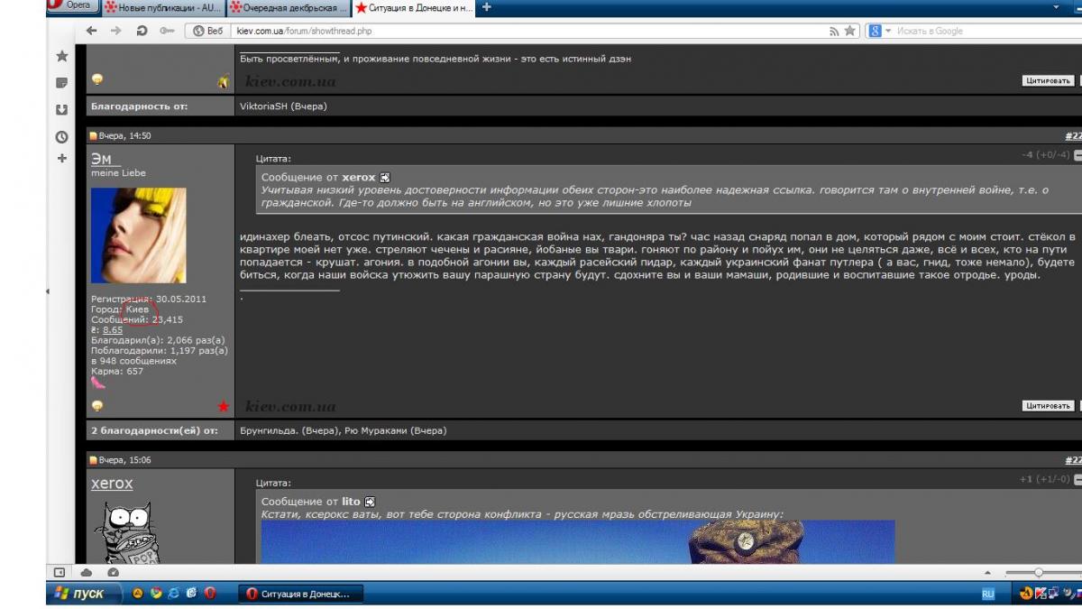The height and width of the screenshot is (609, 1082).
Task: Adjust the page zoom slider
Action: coord(1038,572)
